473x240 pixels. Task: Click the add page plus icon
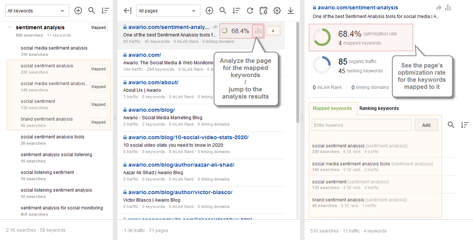point(209,11)
